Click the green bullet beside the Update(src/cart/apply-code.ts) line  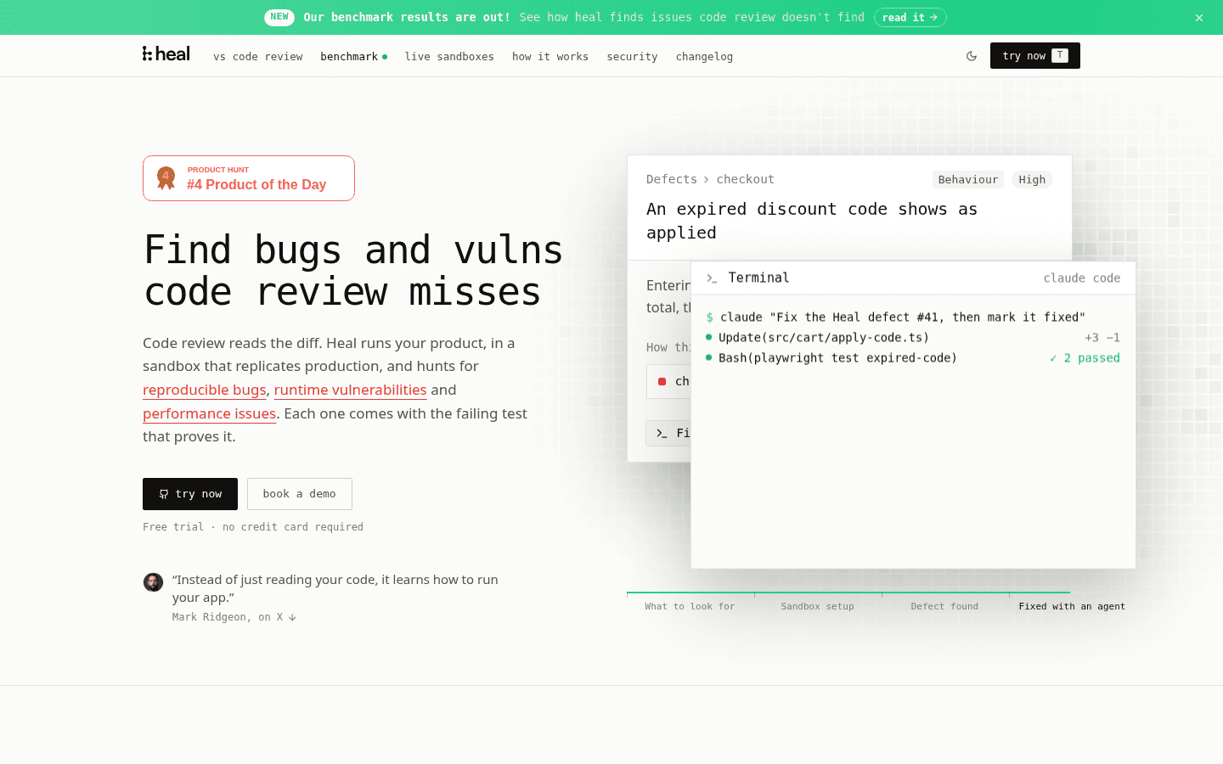click(708, 337)
